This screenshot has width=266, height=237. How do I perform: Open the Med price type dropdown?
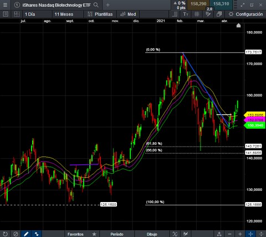[128, 14]
